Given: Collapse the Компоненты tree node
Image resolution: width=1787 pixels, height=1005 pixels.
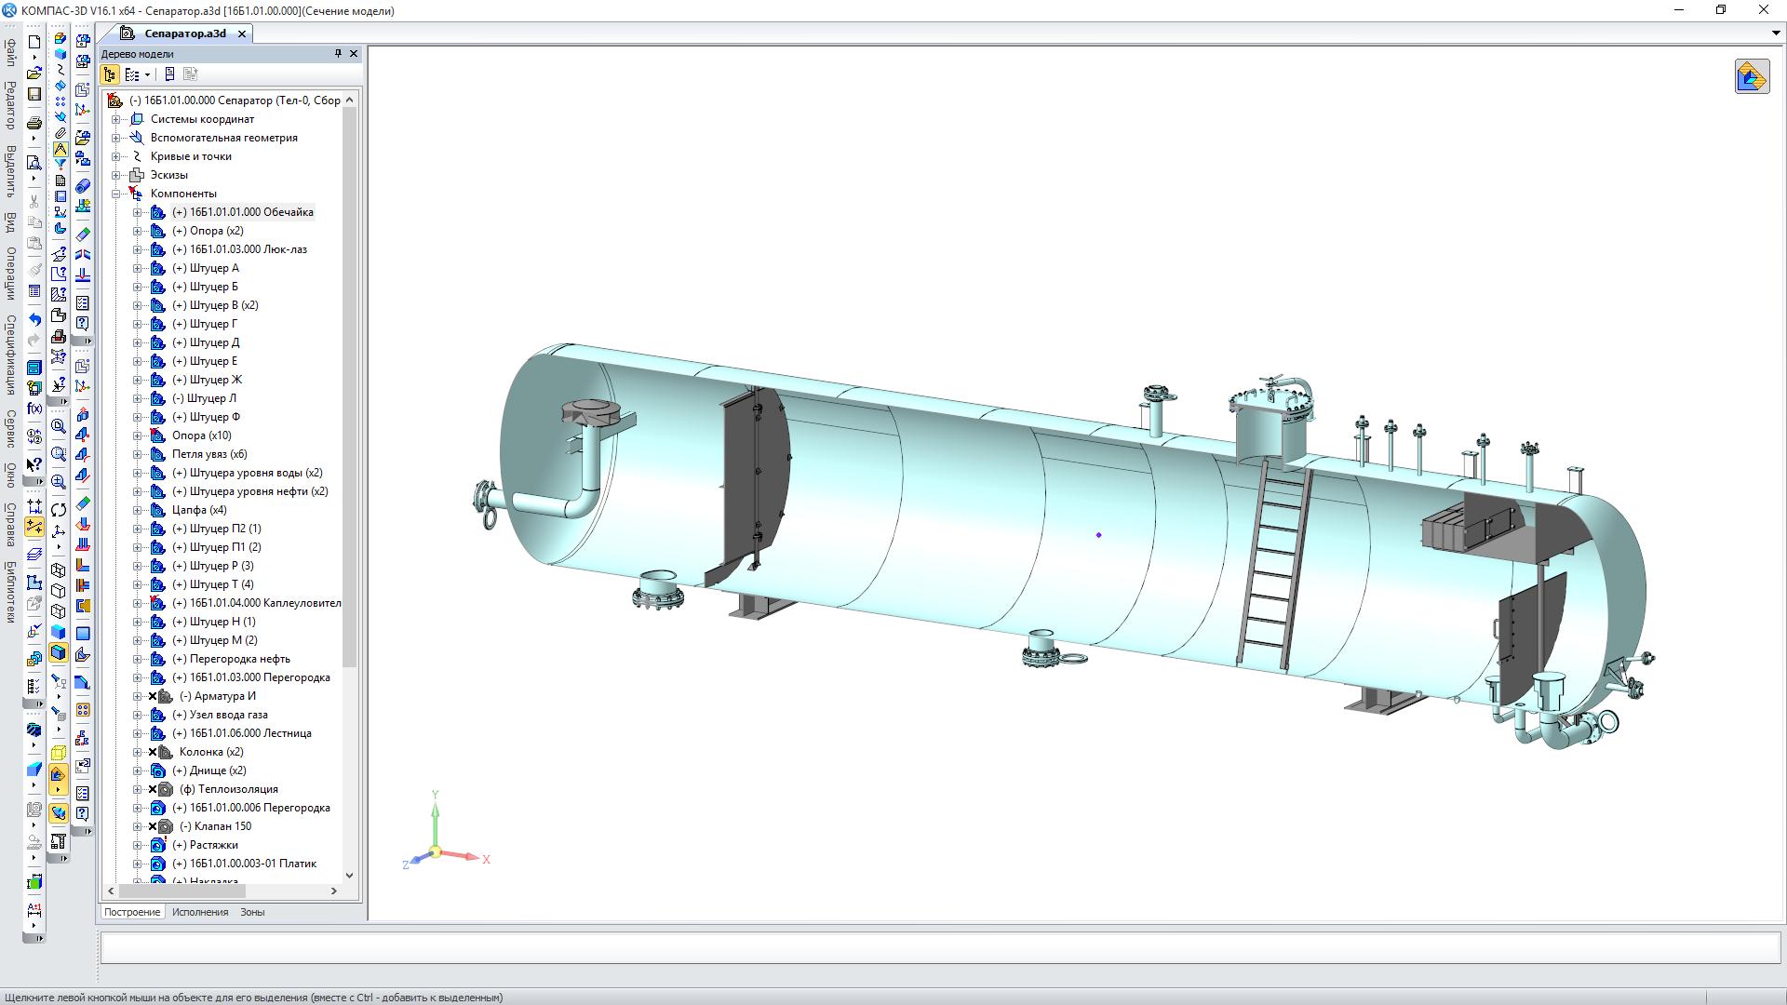Looking at the screenshot, I should 116,194.
